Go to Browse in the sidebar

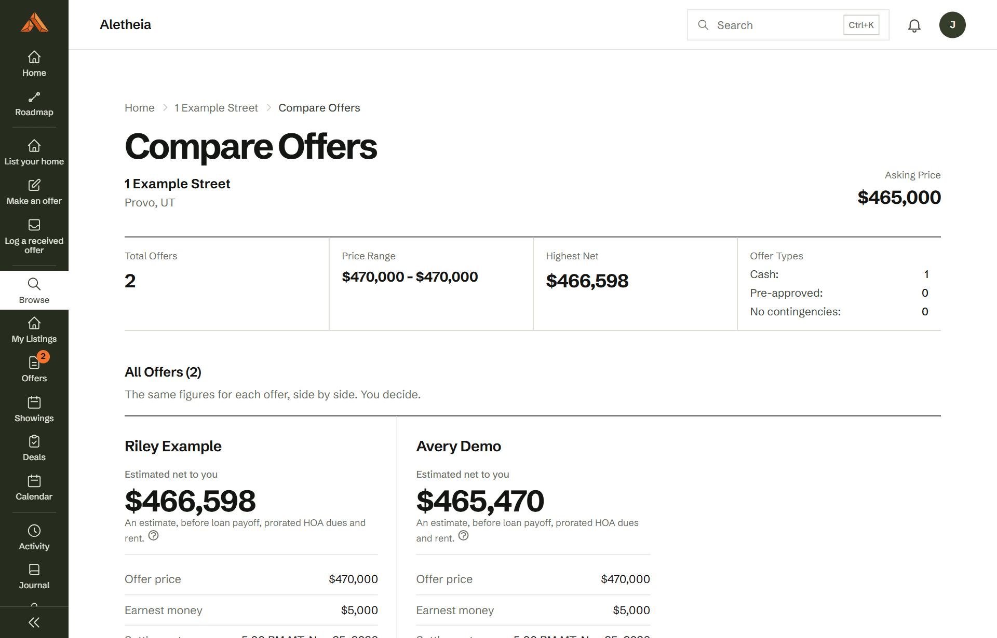pyautogui.click(x=34, y=290)
